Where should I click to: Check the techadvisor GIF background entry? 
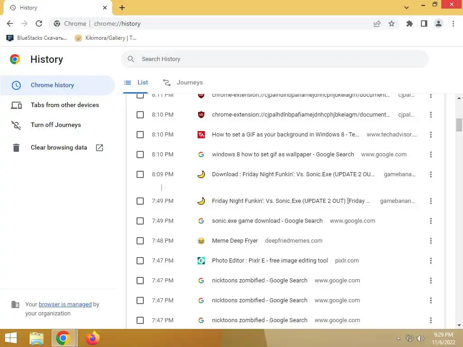(140, 135)
